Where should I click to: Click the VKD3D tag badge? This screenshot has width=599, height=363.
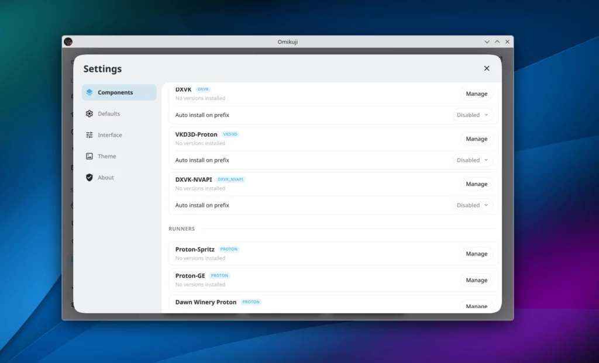230,134
